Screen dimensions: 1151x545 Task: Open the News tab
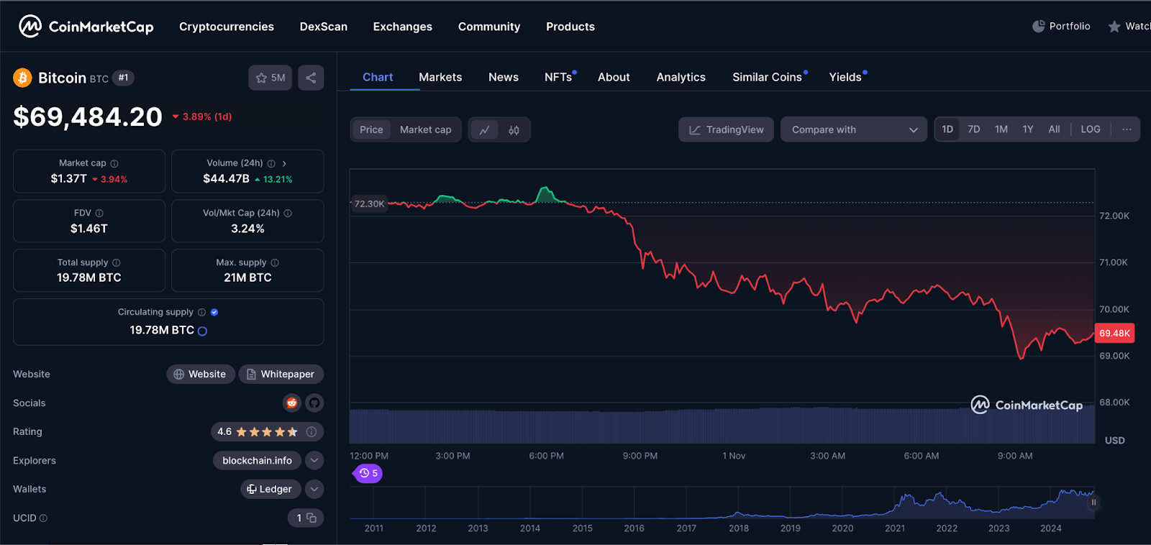pos(504,77)
